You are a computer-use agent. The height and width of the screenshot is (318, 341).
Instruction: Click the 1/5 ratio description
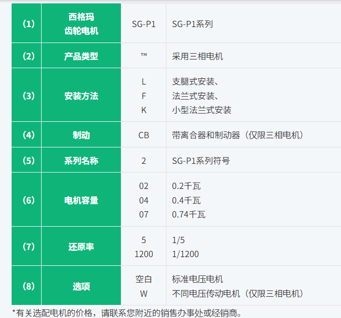[x=178, y=240]
